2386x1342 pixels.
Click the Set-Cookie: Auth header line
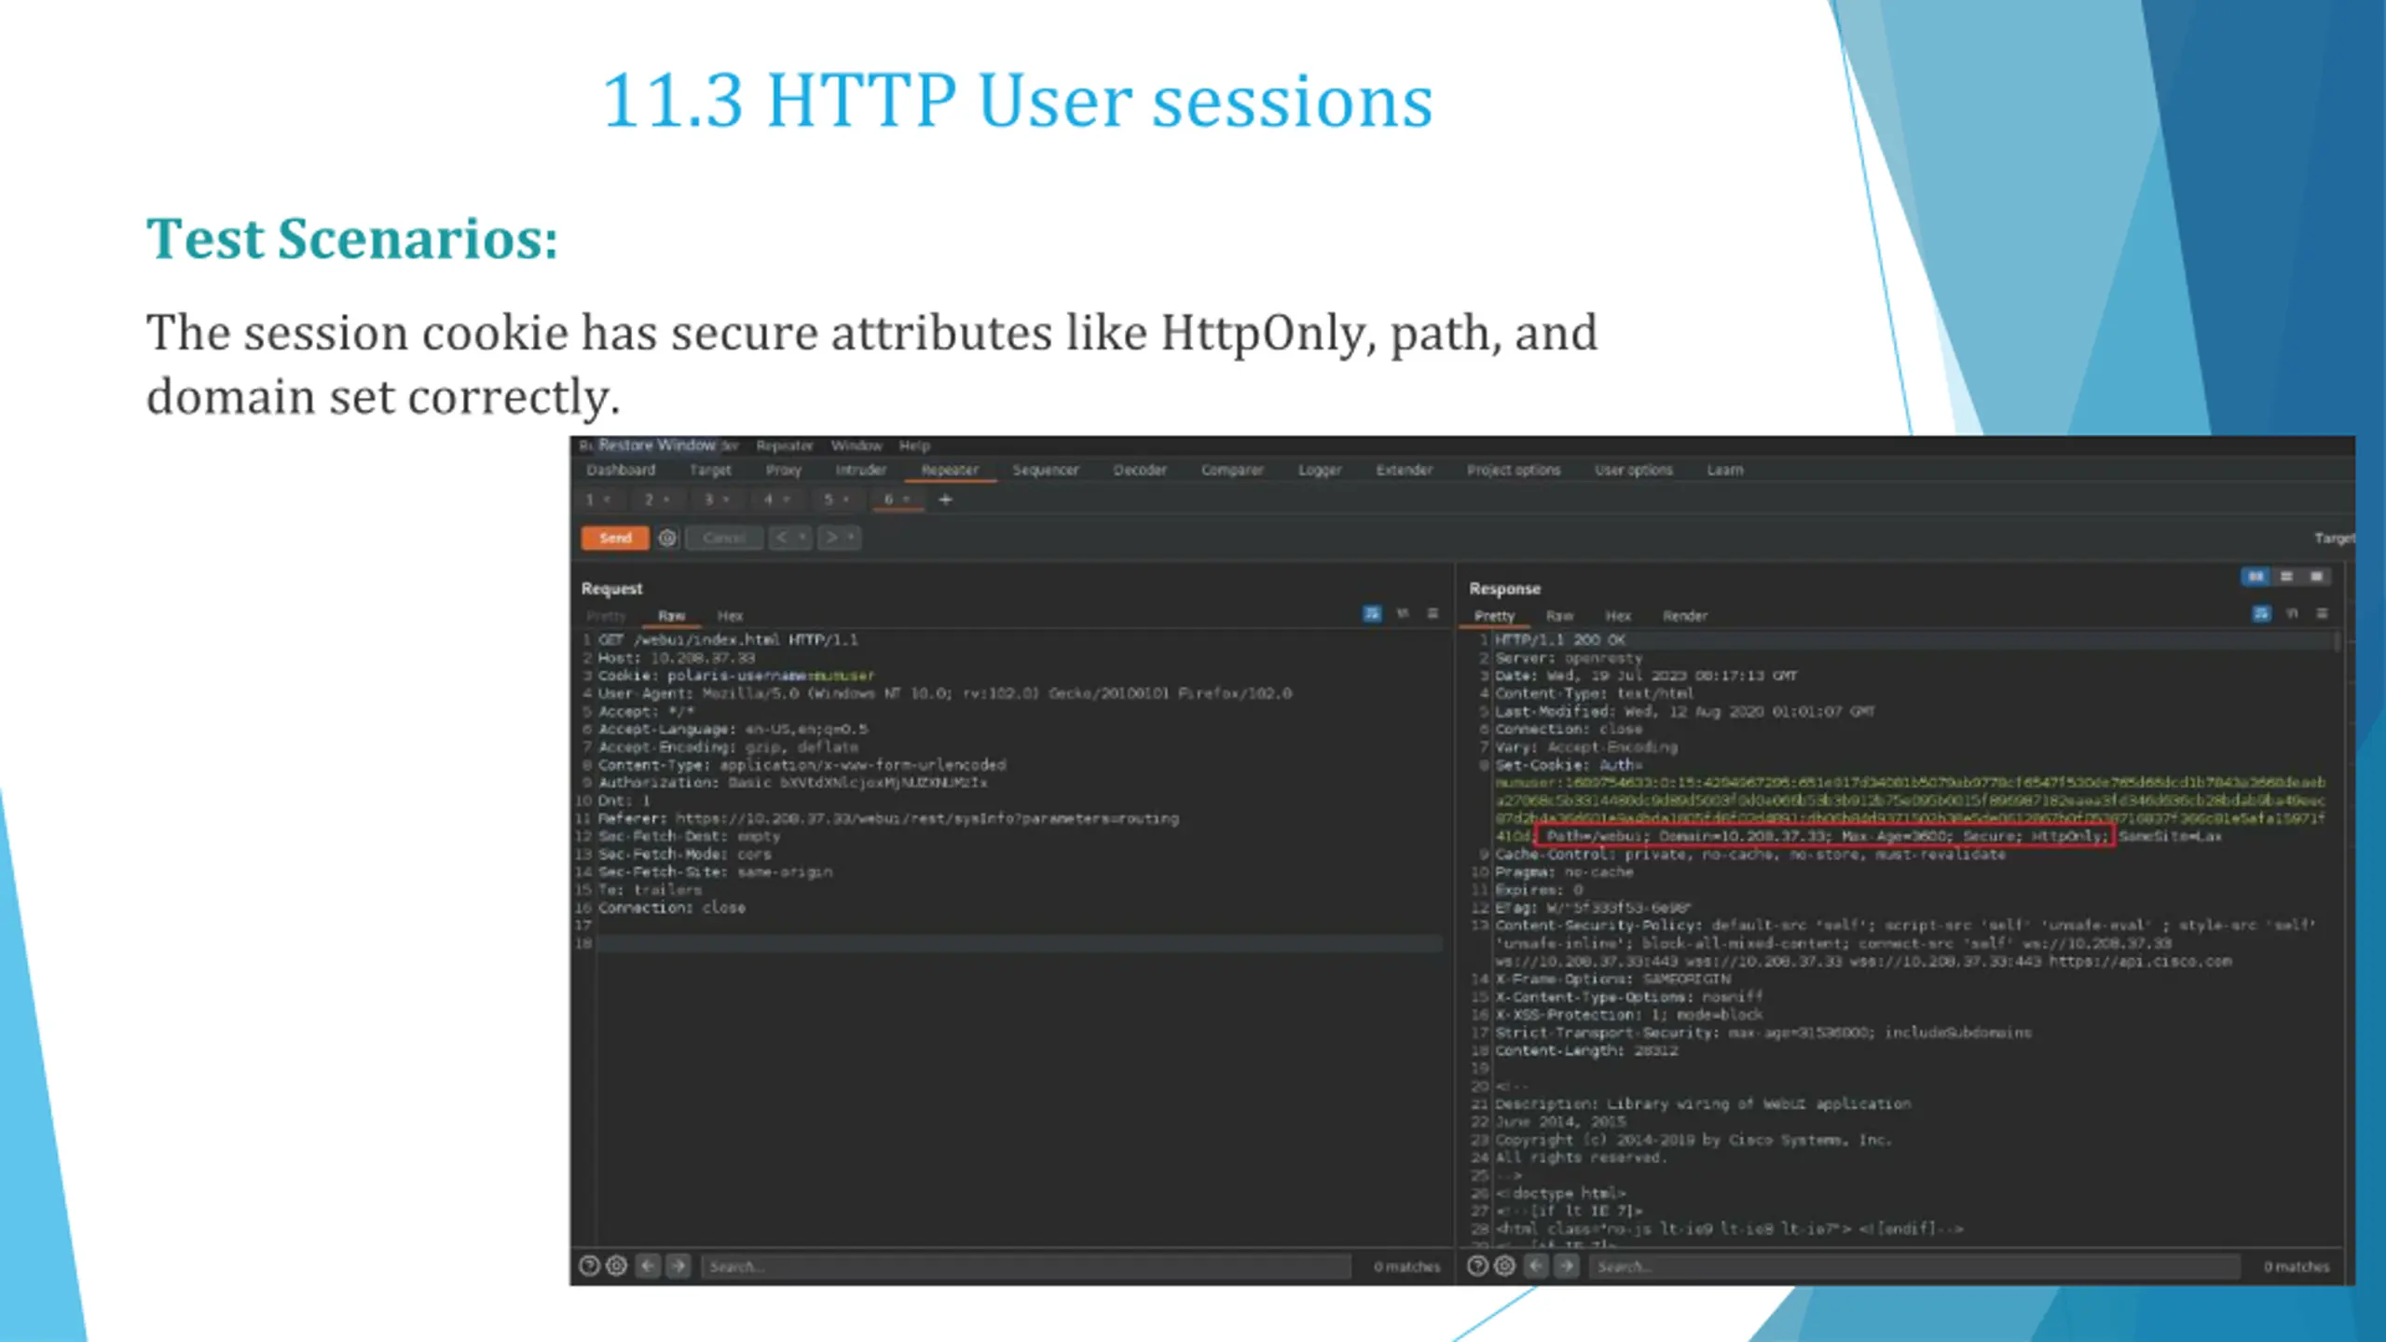[1569, 765]
